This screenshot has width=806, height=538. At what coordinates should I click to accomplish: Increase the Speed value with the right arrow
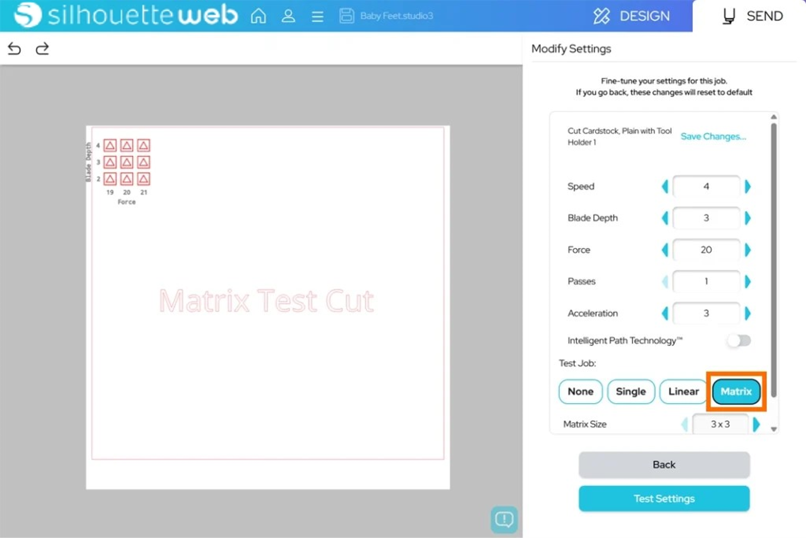click(x=748, y=186)
